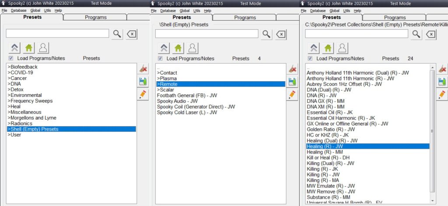
Task: Expand the >Scalar folder in the middle list
Action: (x=165, y=89)
